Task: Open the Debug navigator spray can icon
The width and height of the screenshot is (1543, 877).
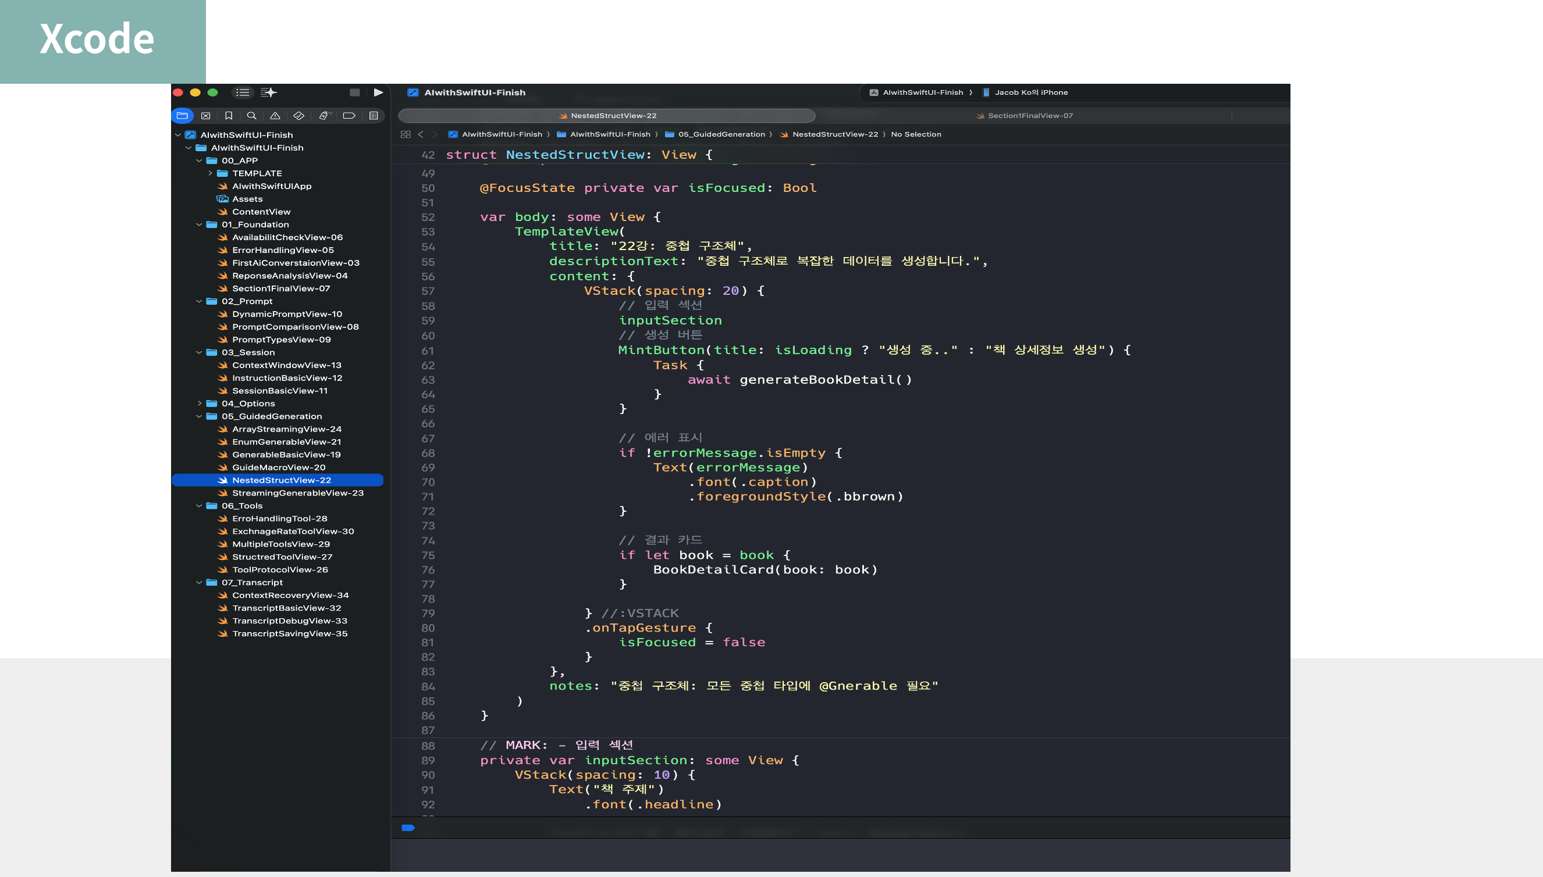Action: pyautogui.click(x=325, y=116)
